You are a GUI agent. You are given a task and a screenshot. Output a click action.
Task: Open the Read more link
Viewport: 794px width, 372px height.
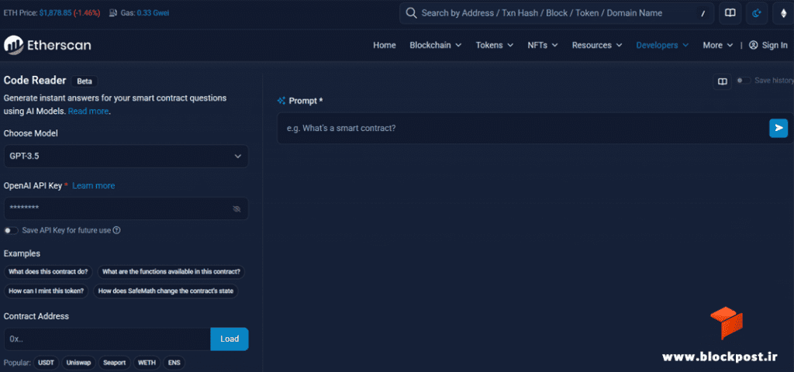(x=88, y=112)
